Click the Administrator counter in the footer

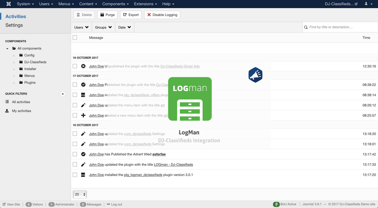61,204
